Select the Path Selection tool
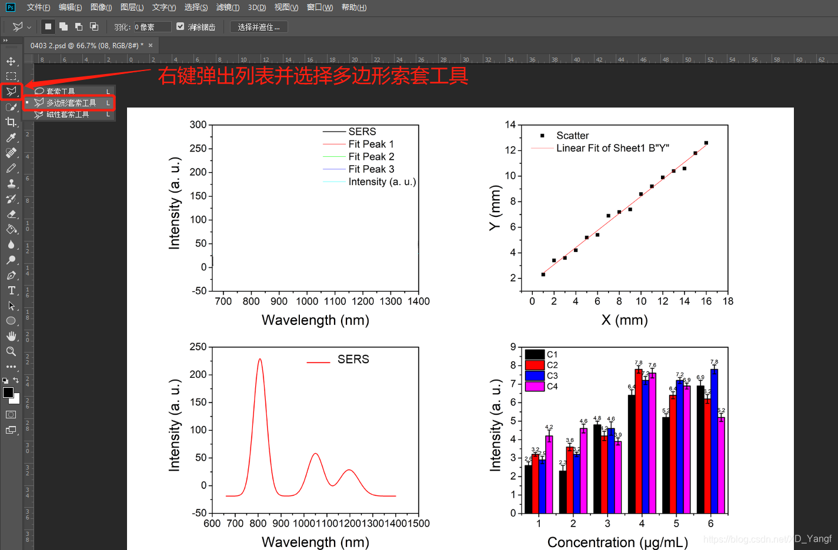838x550 pixels. click(11, 306)
